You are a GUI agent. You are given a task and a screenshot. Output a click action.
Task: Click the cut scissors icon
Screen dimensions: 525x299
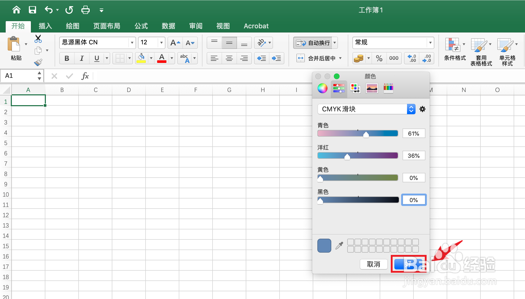pos(38,39)
